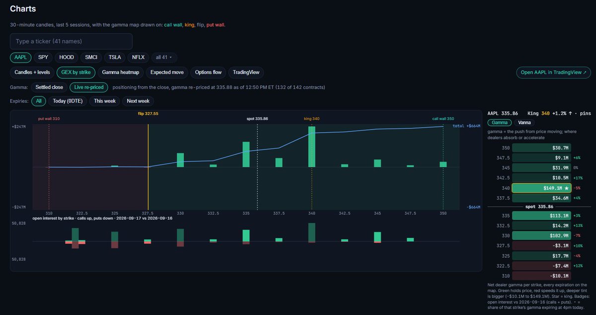Click the Charts page heading

click(x=23, y=9)
